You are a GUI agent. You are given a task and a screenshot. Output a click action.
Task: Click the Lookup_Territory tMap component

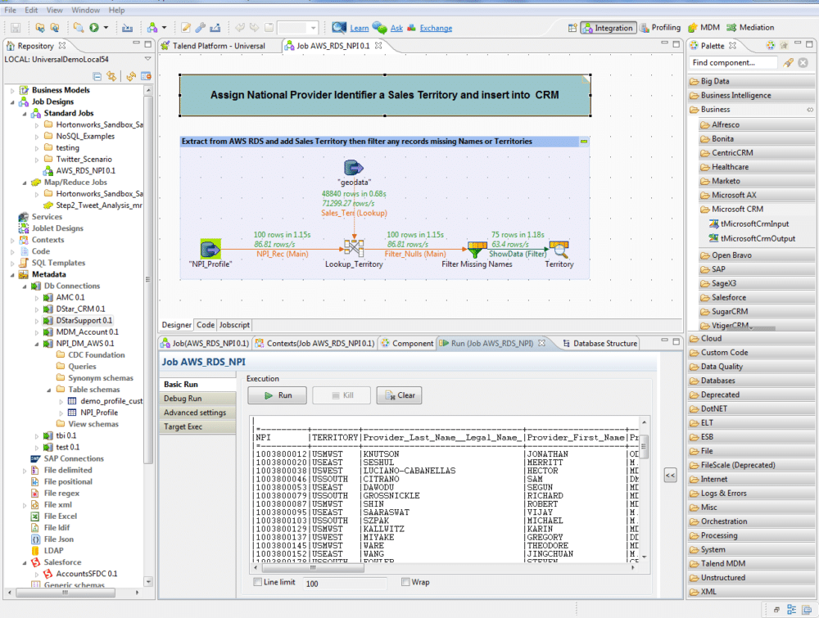pos(354,249)
